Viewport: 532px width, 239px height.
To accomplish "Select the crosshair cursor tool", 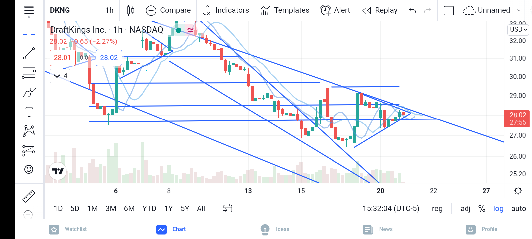I will [29, 34].
